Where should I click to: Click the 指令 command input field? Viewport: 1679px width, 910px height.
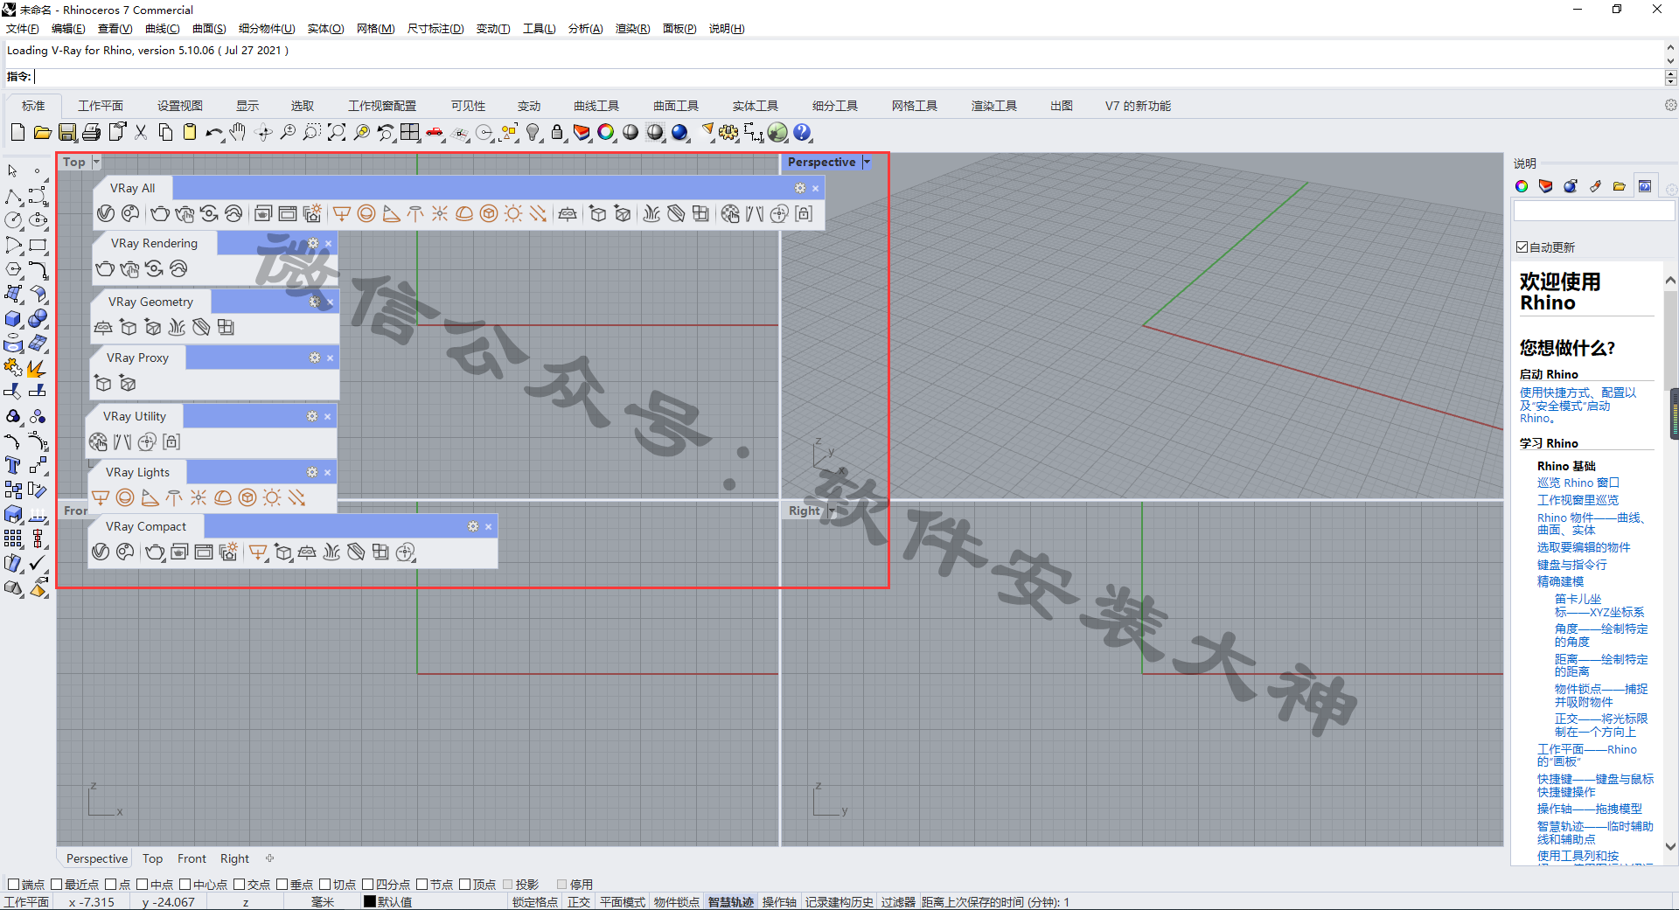tap(848, 77)
